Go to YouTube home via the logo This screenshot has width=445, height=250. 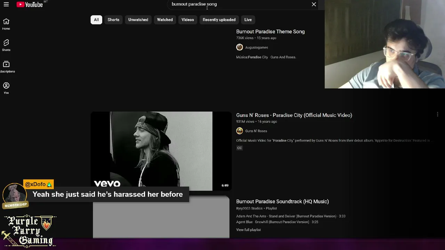point(30,5)
